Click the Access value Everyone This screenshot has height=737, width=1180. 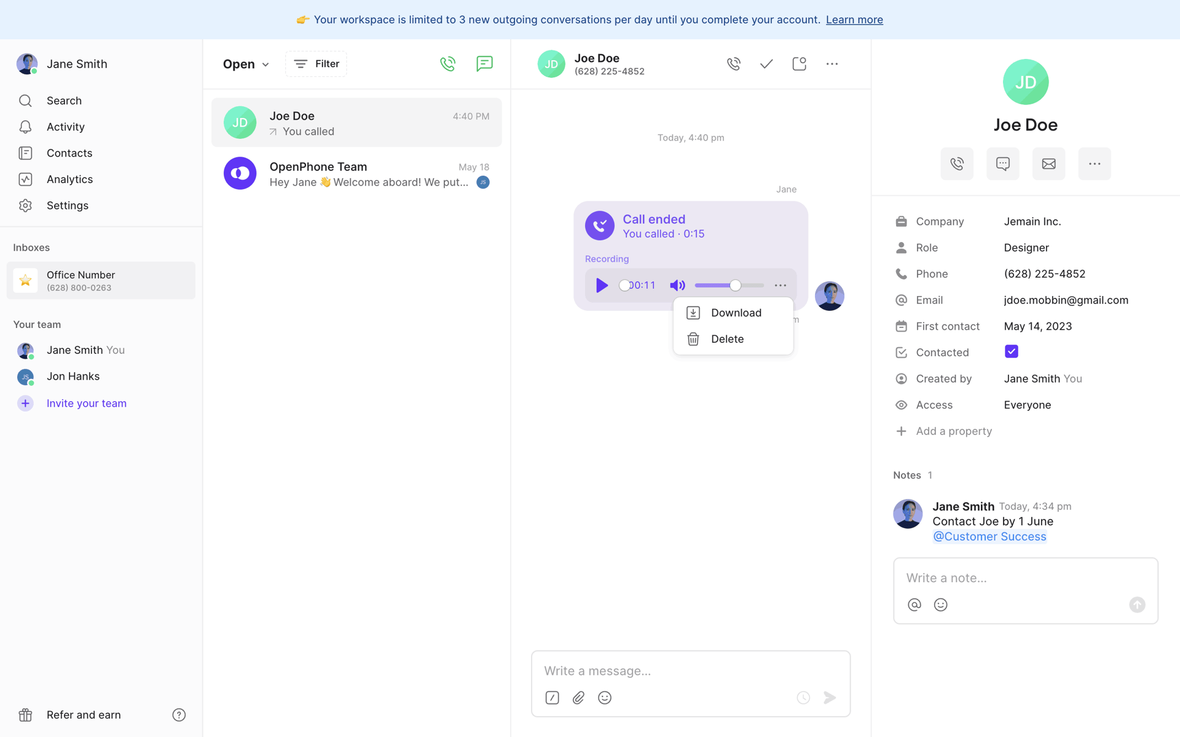(x=1027, y=405)
